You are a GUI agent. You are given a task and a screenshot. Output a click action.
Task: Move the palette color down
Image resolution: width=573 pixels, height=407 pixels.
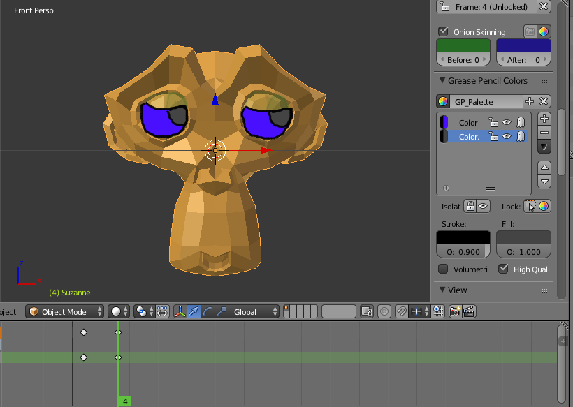[544, 182]
